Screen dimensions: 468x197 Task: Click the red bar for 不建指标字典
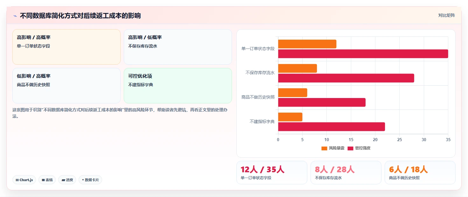pyautogui.click(x=332, y=127)
